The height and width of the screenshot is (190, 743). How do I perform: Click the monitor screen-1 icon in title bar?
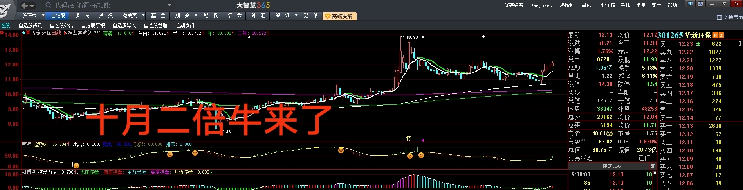coord(690,4)
